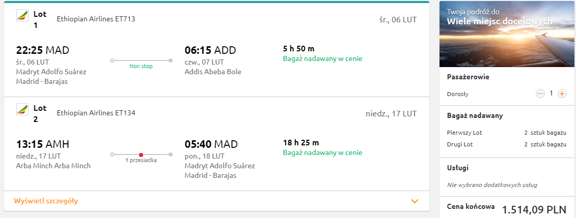Image resolution: width=576 pixels, height=218 pixels.
Task: Expand details with the orange chevron arrow
Action: pos(415,201)
